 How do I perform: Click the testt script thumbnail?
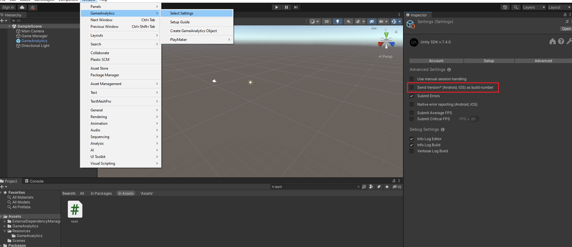(75, 209)
